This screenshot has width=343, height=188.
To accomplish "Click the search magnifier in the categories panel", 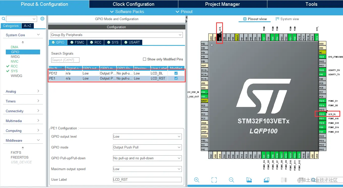I will click(x=4, y=19).
